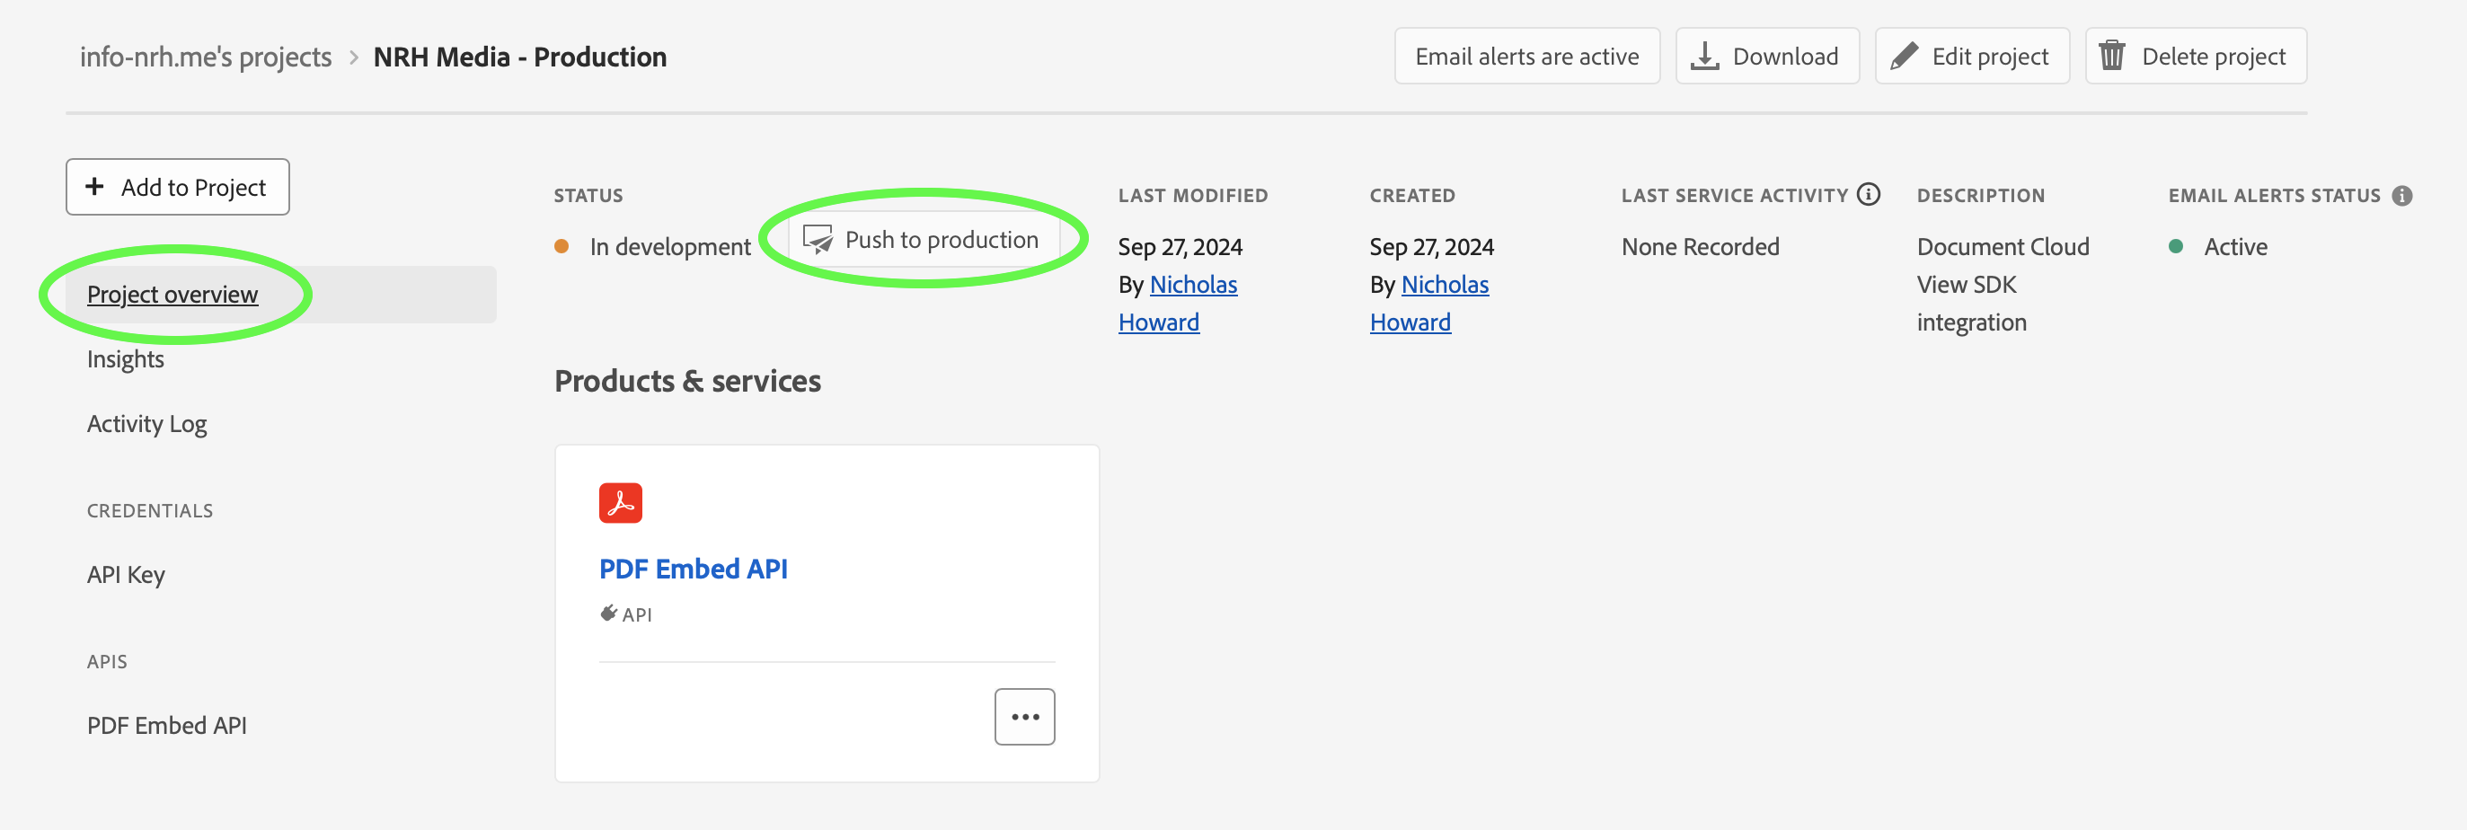The height and width of the screenshot is (830, 2467).
Task: Open PDF Embed API under APIs sidebar
Action: click(x=166, y=725)
